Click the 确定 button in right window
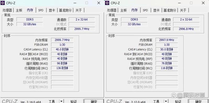 coord(198,101)
